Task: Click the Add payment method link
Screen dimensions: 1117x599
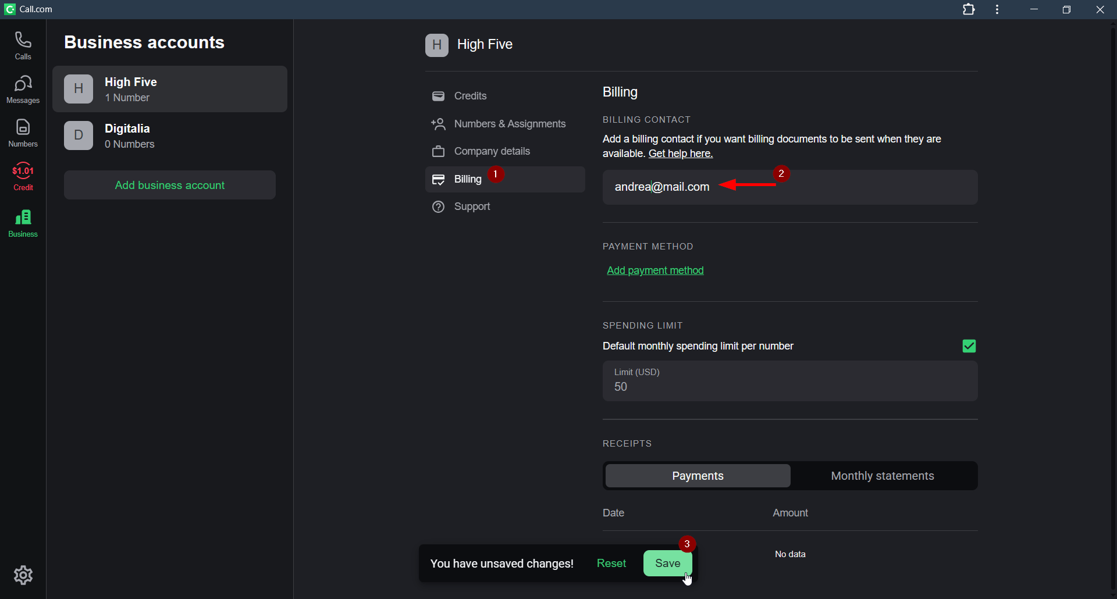Action: (655, 270)
